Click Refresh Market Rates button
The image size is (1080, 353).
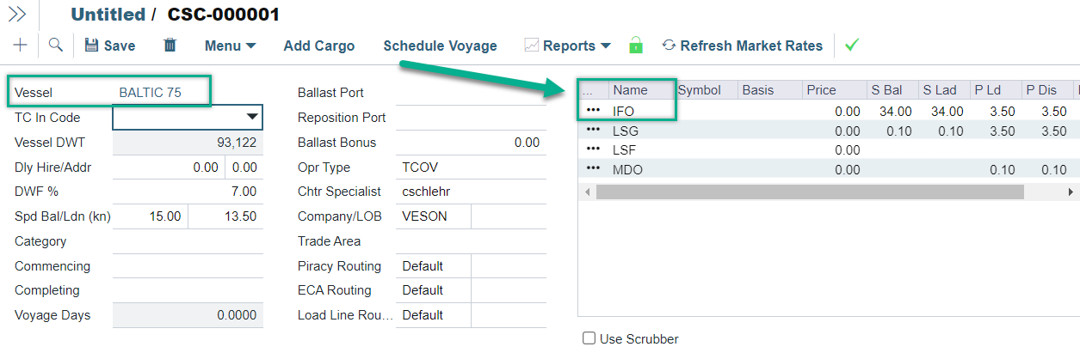742,46
